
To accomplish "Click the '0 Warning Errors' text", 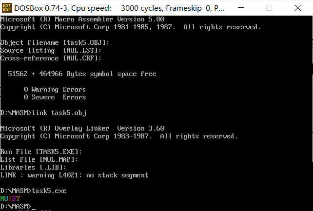I will tap(55, 90).
